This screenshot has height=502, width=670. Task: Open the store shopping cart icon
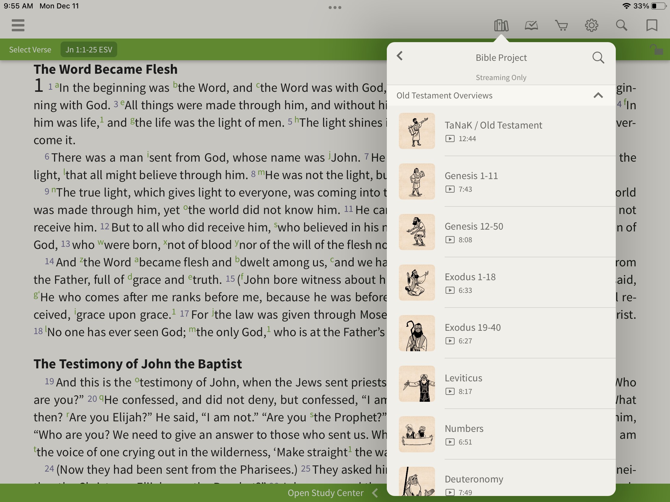point(561,25)
